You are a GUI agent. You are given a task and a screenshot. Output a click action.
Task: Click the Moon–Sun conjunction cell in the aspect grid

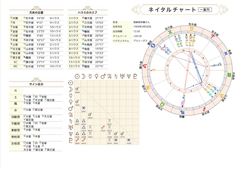pyautogui.click(x=77, y=90)
